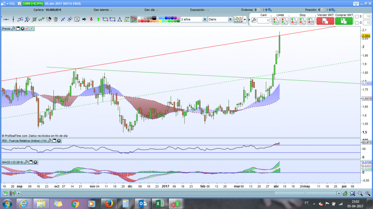Screen dimensions: 373x209
Task: Open the Precio panel wrench settings
Action: (x=13, y=28)
